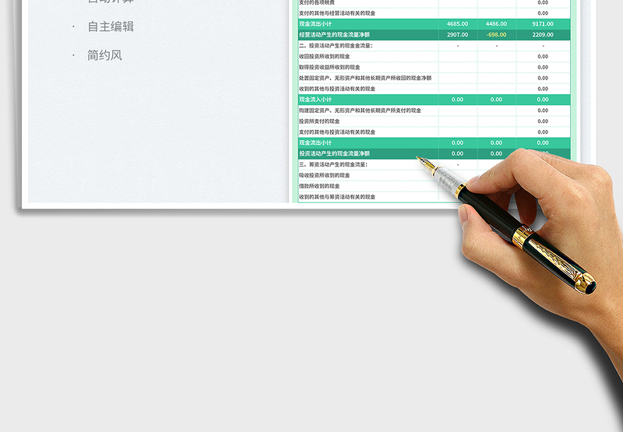Select the 支付的其他与经营活动有关的现金 row label
Viewport: 623px width, 432px height.
point(337,13)
